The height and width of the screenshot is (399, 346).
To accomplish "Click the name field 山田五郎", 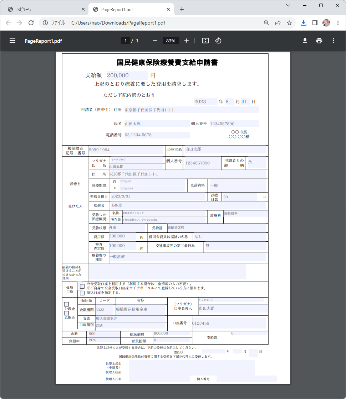I will click(136, 166).
